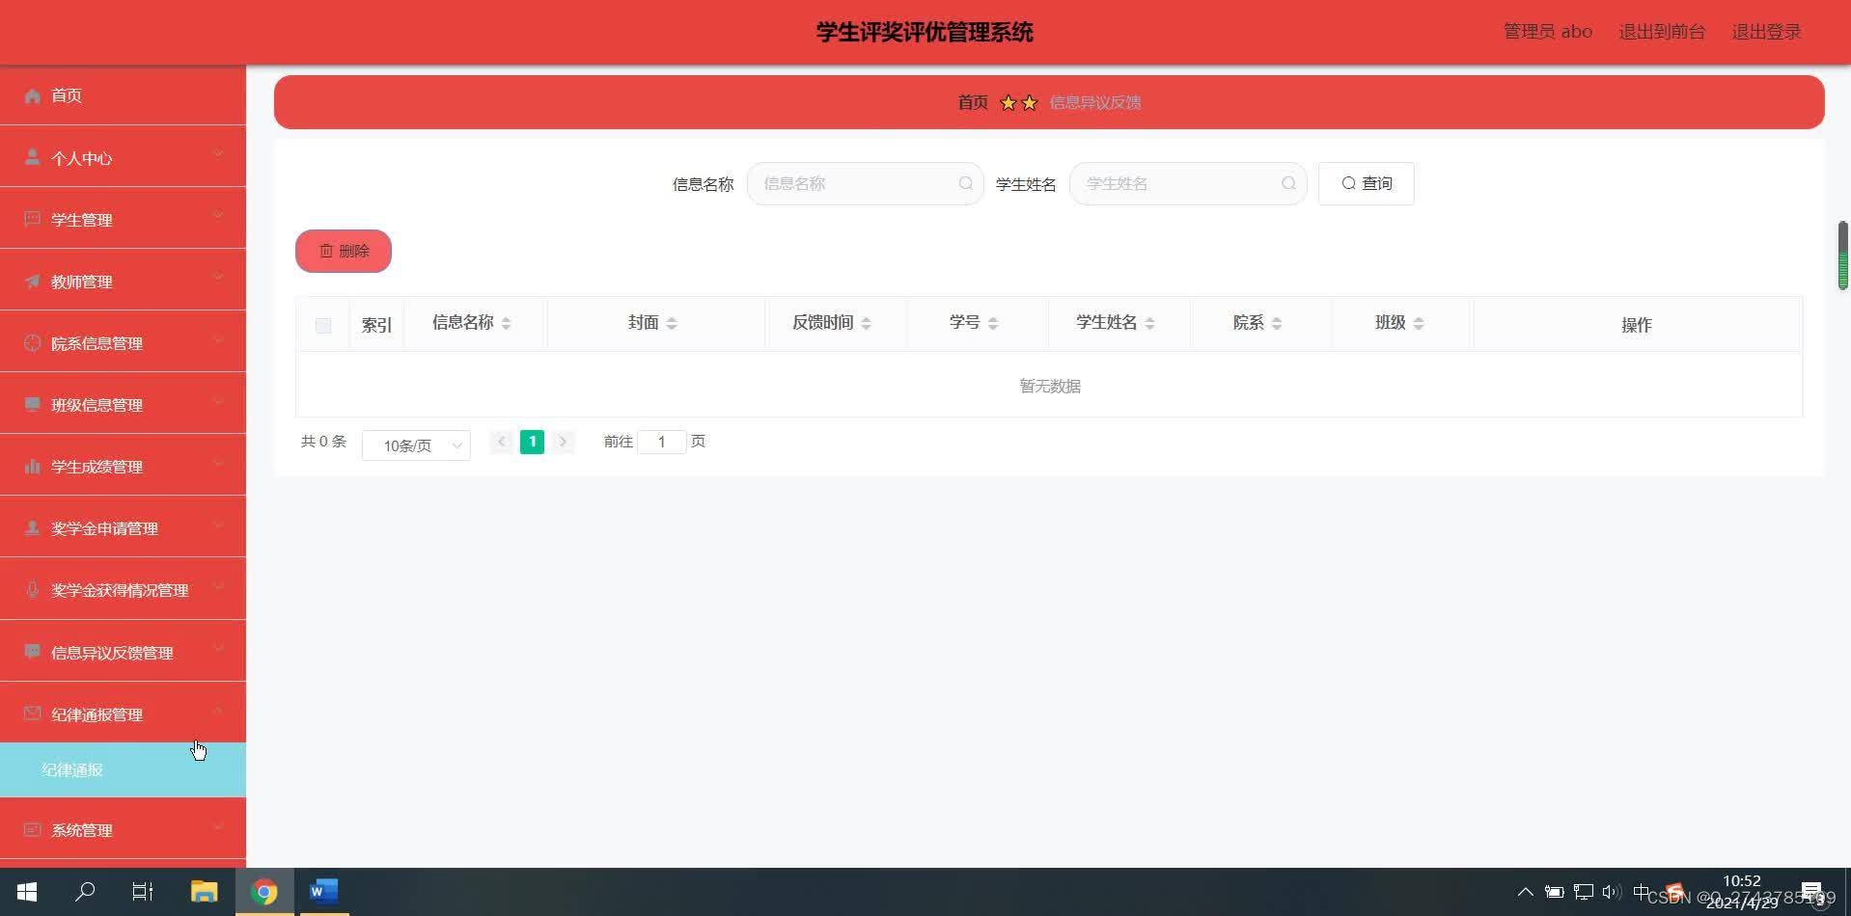Click the sort arrows on 反馈时间 column

866,323
